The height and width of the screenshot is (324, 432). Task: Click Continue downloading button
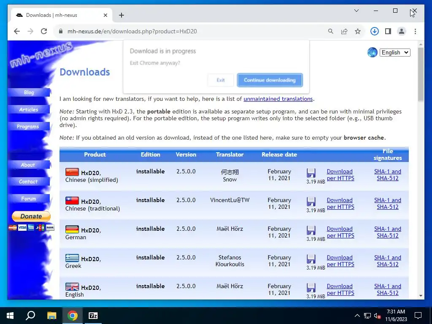[270, 80]
